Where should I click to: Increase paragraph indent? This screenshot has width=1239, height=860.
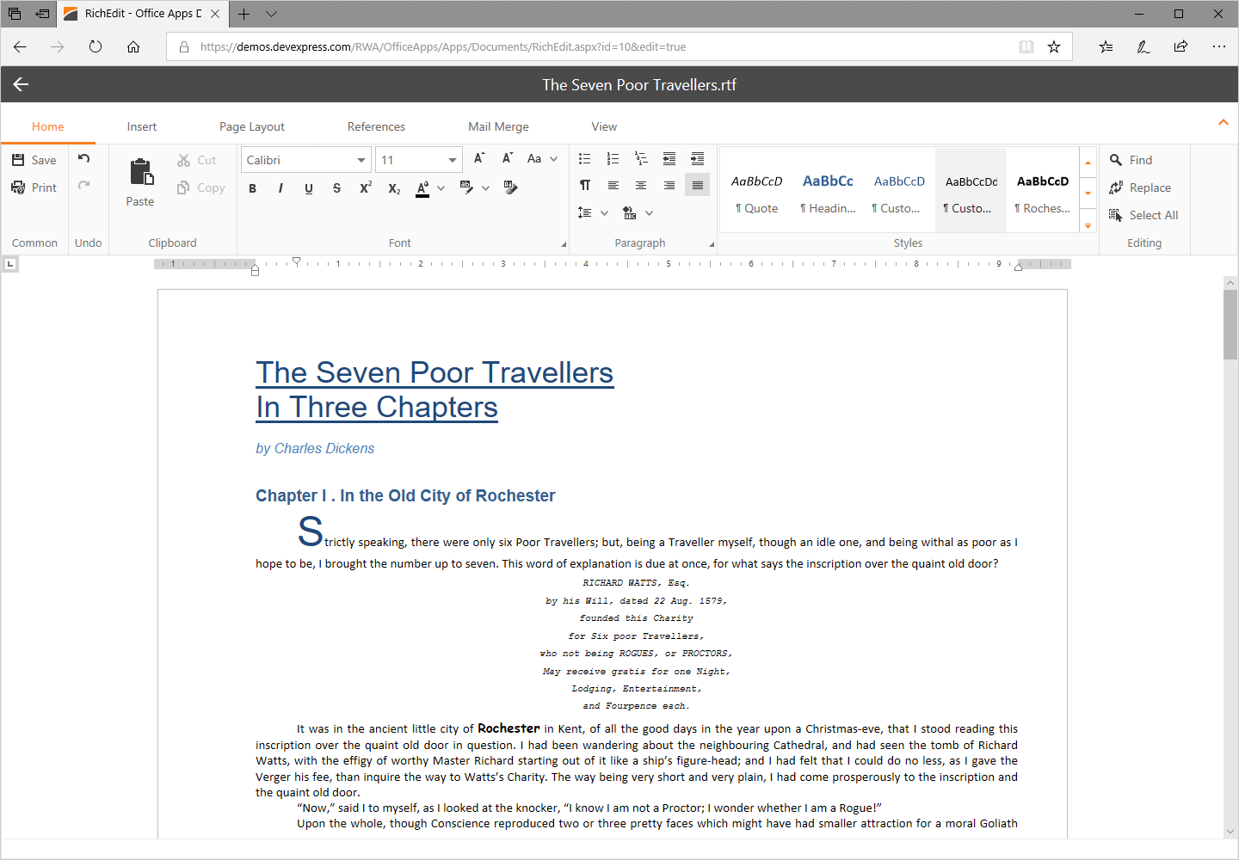click(x=697, y=159)
